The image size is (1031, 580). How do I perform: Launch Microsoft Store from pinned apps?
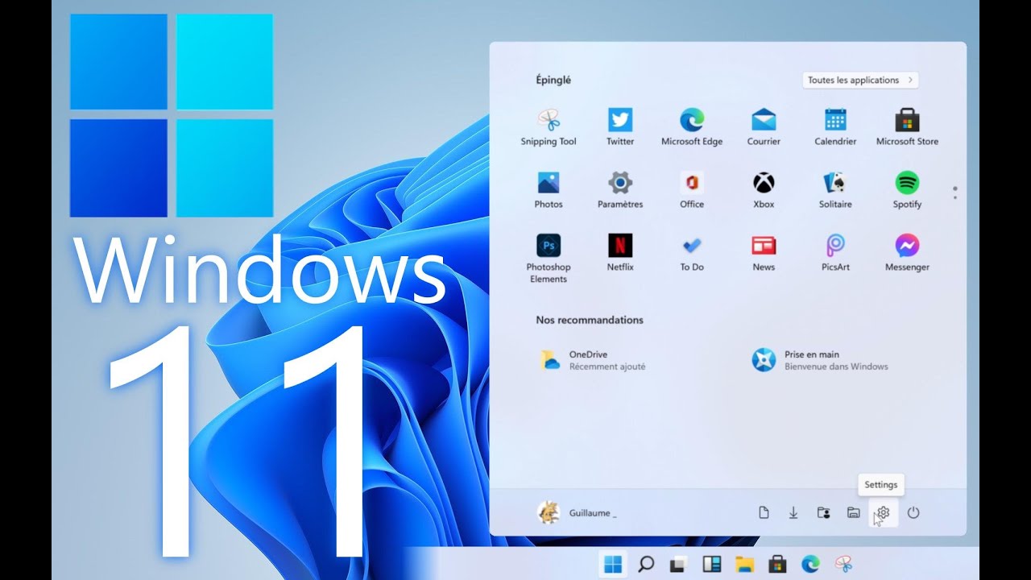click(x=907, y=127)
